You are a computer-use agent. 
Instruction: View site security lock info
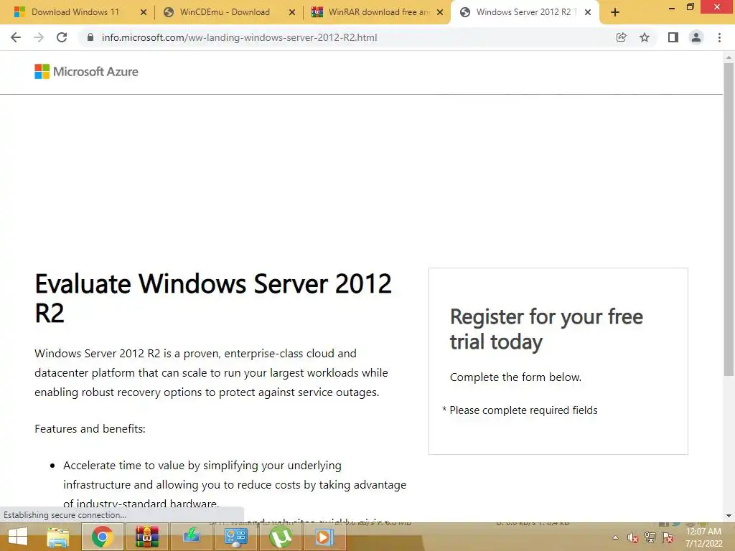90,37
